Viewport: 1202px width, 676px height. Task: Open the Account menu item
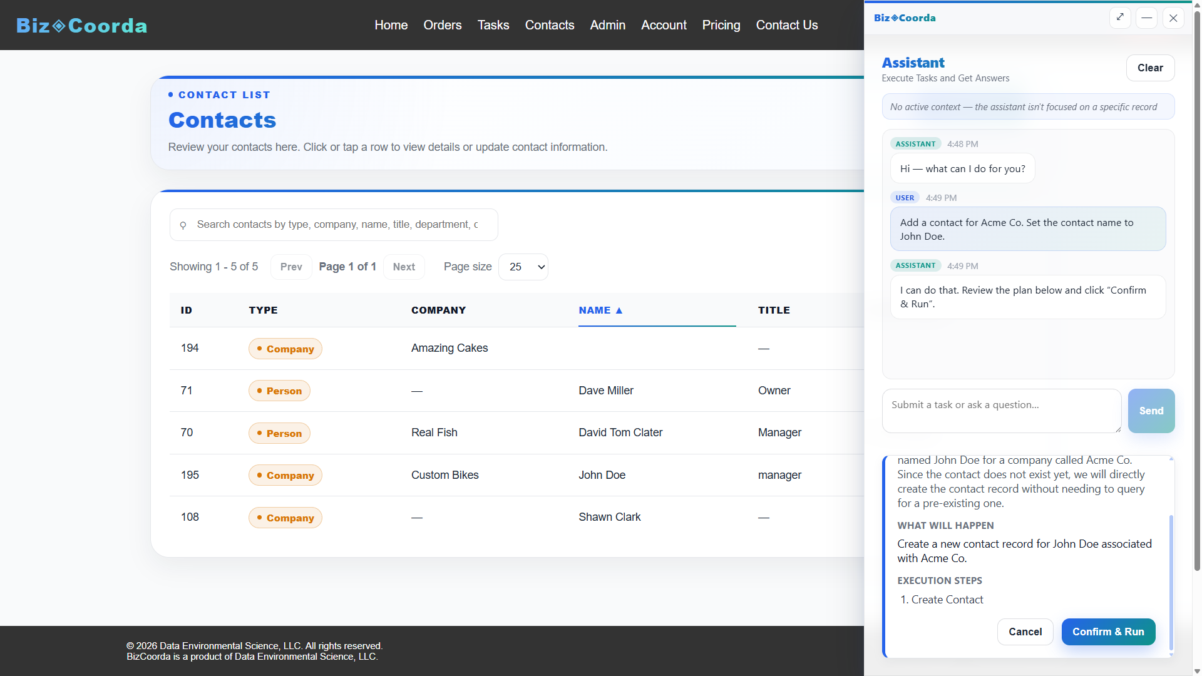coord(664,25)
